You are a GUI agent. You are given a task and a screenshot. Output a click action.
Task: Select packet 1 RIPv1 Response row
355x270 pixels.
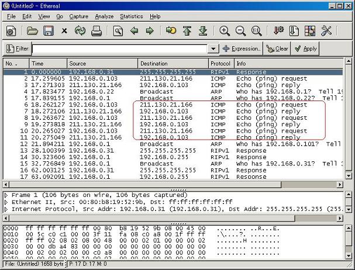click(173, 72)
